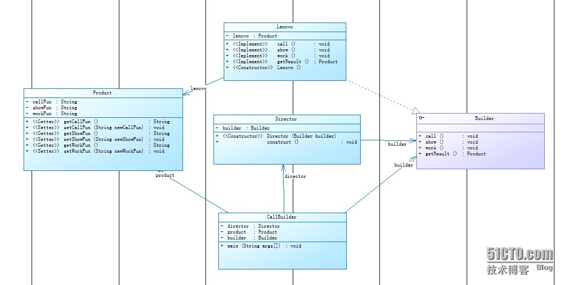Viewport: 563px width, 285px height.
Task: Select the Product class title
Action: [102, 93]
